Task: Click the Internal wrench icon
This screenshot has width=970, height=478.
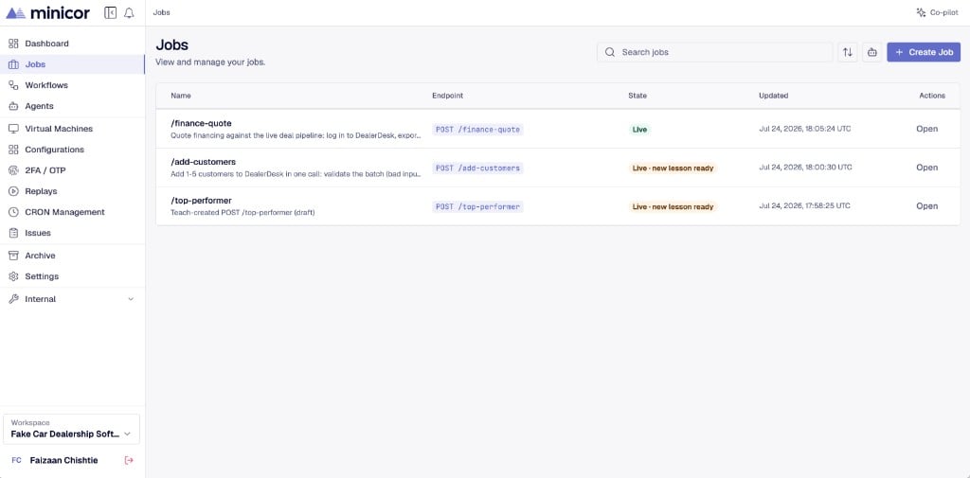Action: (13, 299)
